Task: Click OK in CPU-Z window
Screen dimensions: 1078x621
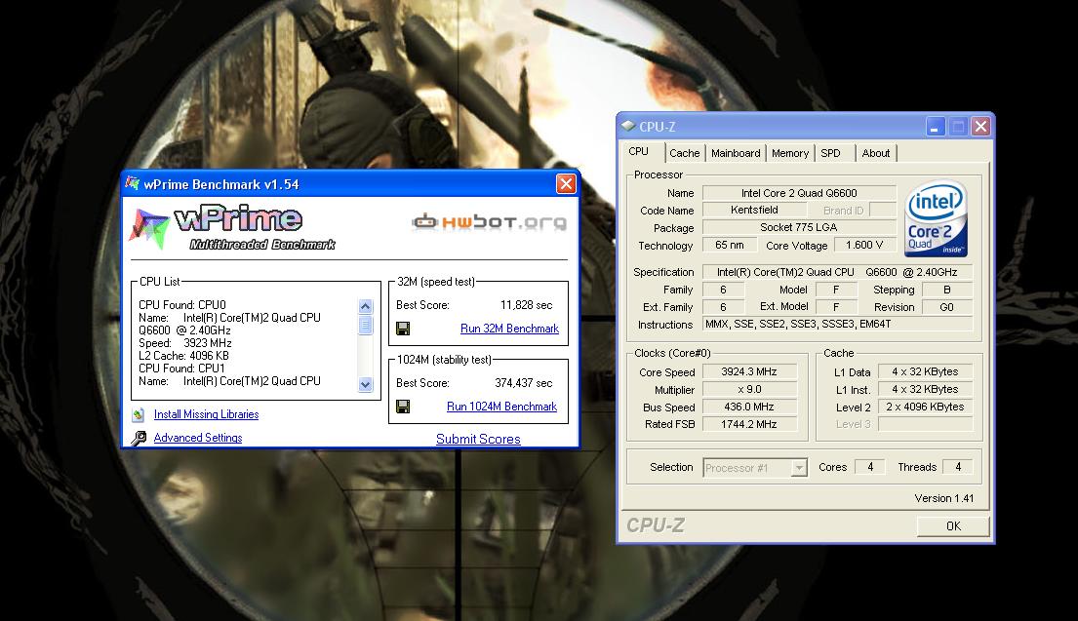Action: [x=953, y=526]
